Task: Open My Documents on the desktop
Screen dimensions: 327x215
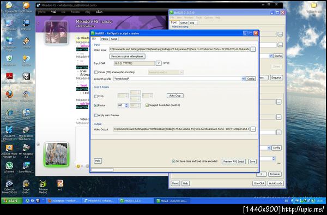Action: click(x=9, y=7)
